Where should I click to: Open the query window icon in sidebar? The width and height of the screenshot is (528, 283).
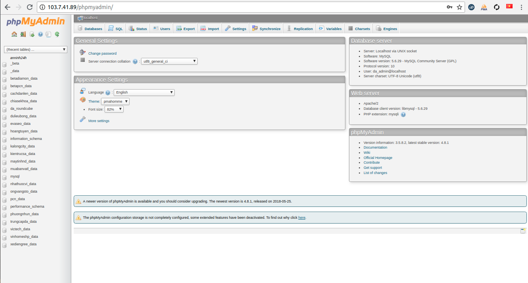tap(32, 34)
